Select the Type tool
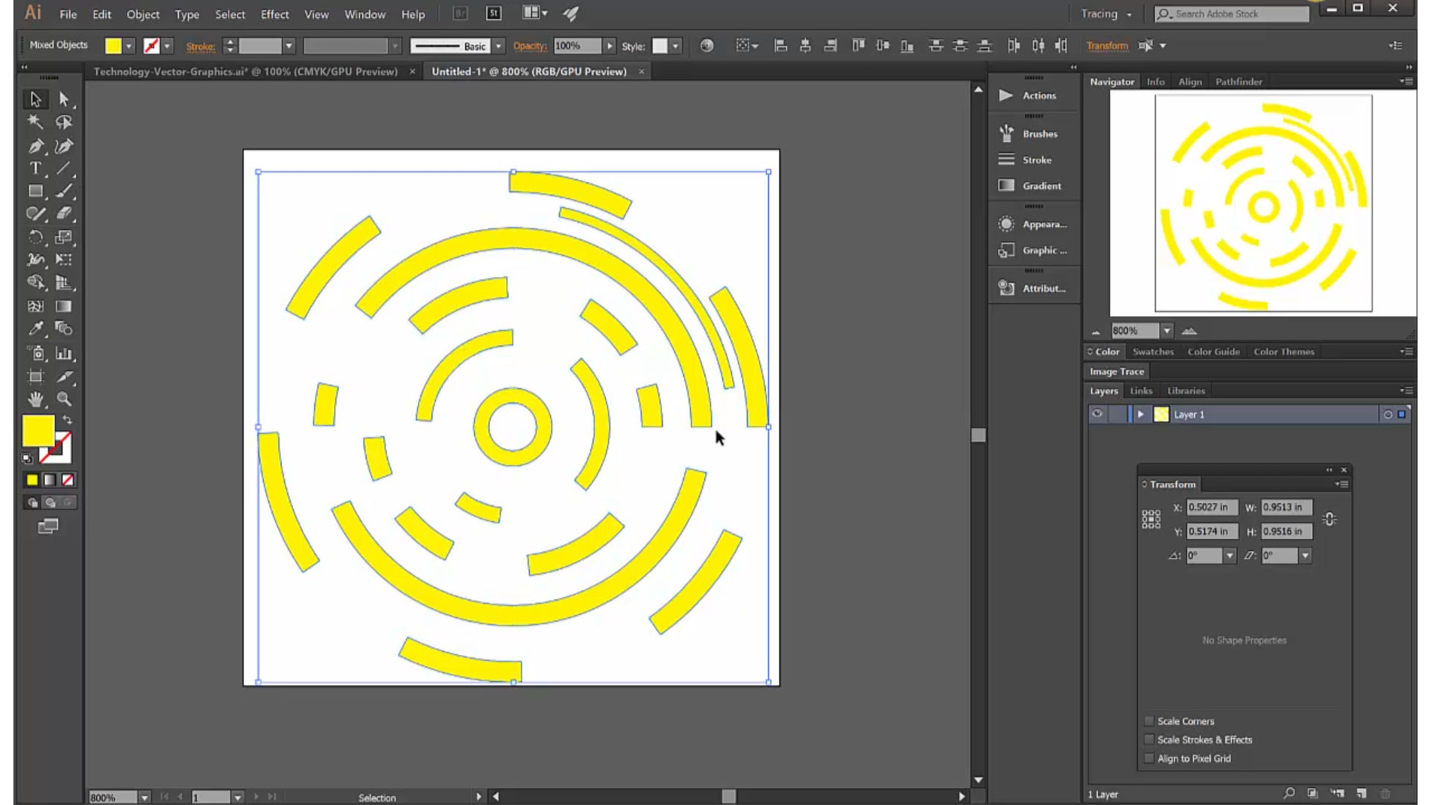This screenshot has height=805, width=1431. [35, 168]
